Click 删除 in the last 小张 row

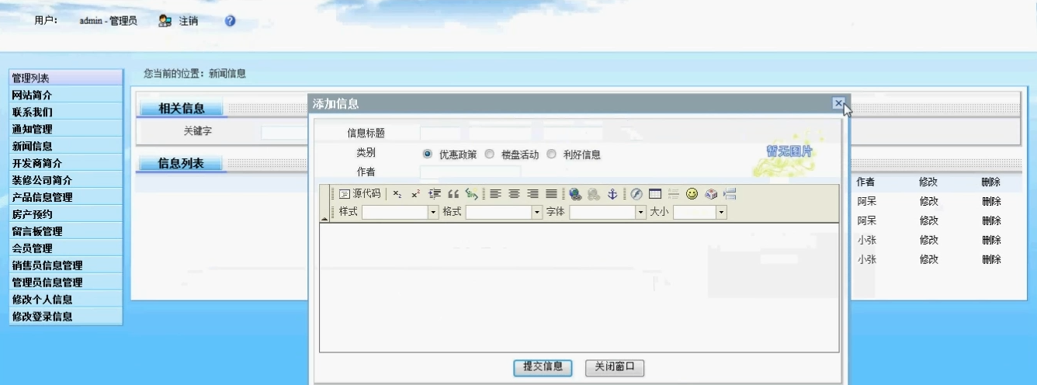[x=991, y=260]
